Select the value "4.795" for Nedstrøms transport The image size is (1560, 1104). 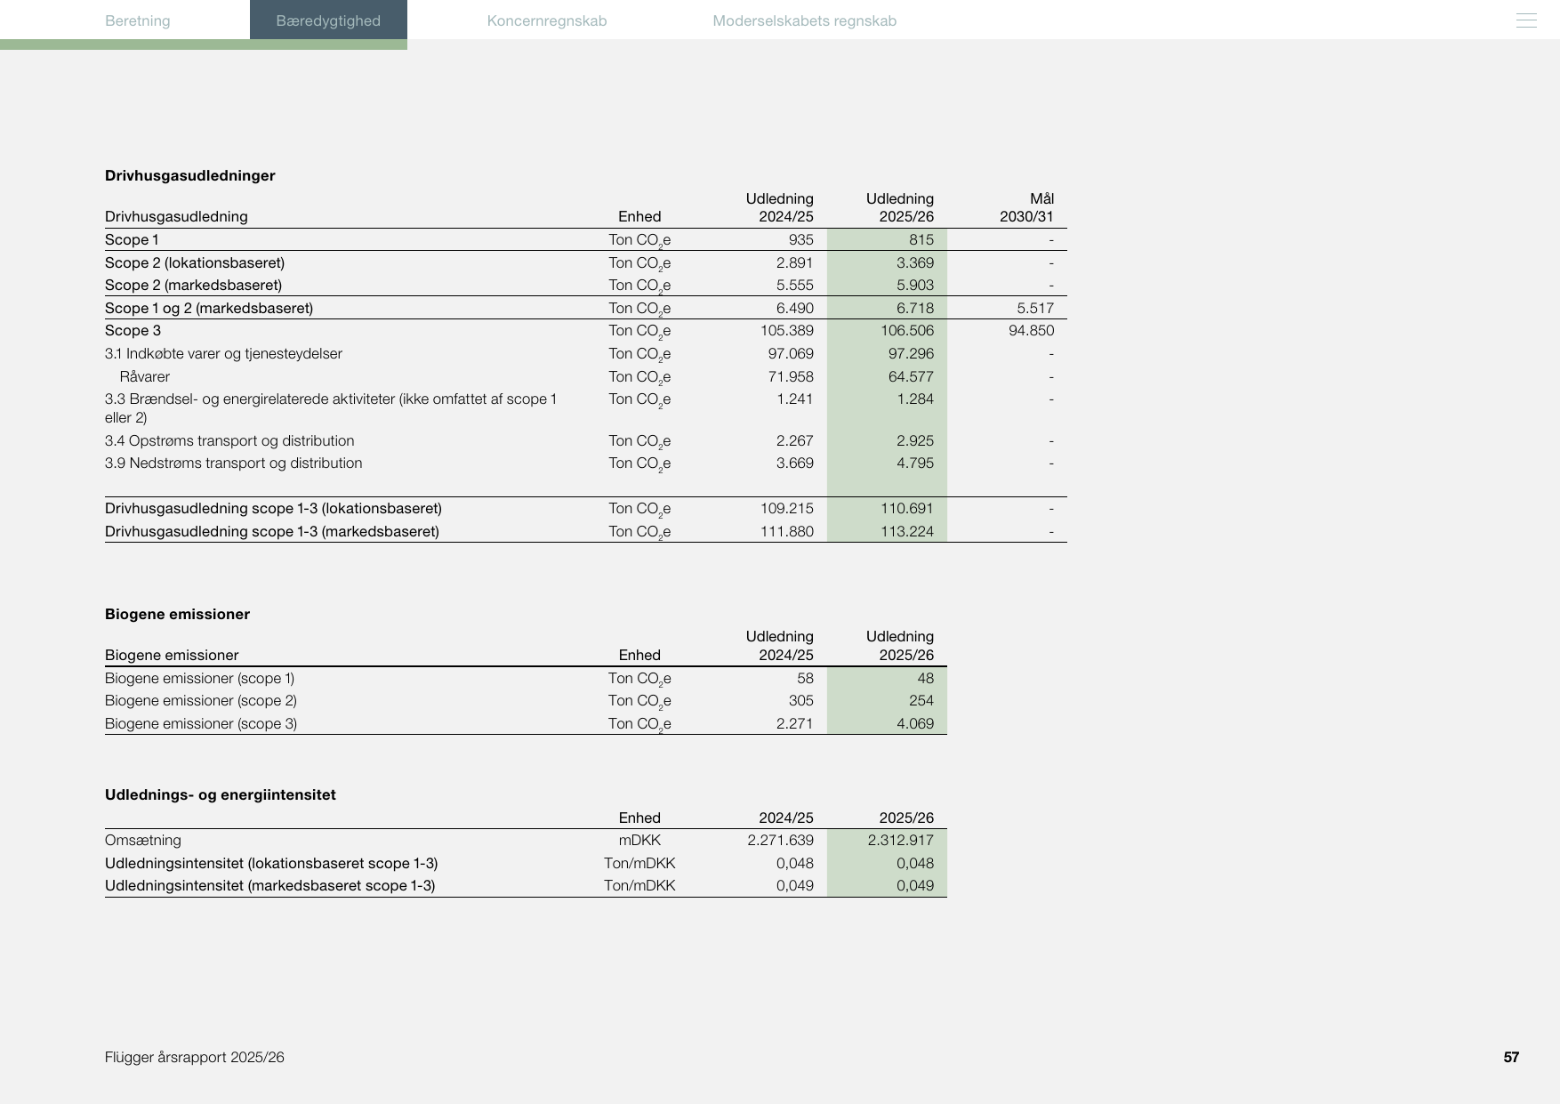pyautogui.click(x=915, y=463)
